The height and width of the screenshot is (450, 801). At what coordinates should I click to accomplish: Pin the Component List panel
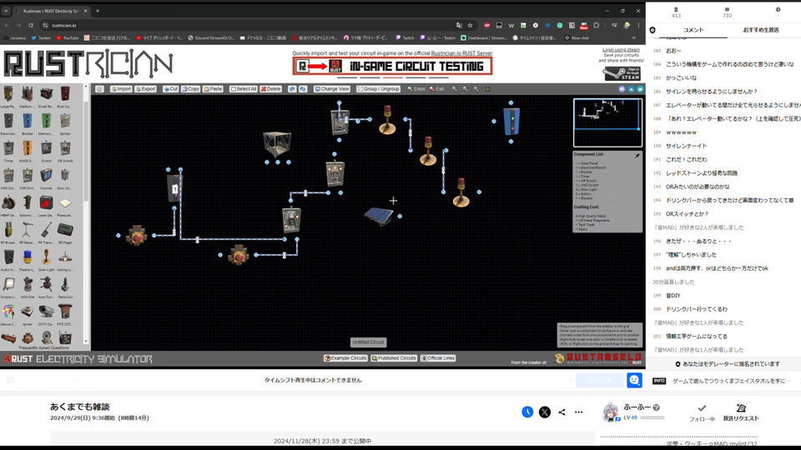click(x=637, y=156)
